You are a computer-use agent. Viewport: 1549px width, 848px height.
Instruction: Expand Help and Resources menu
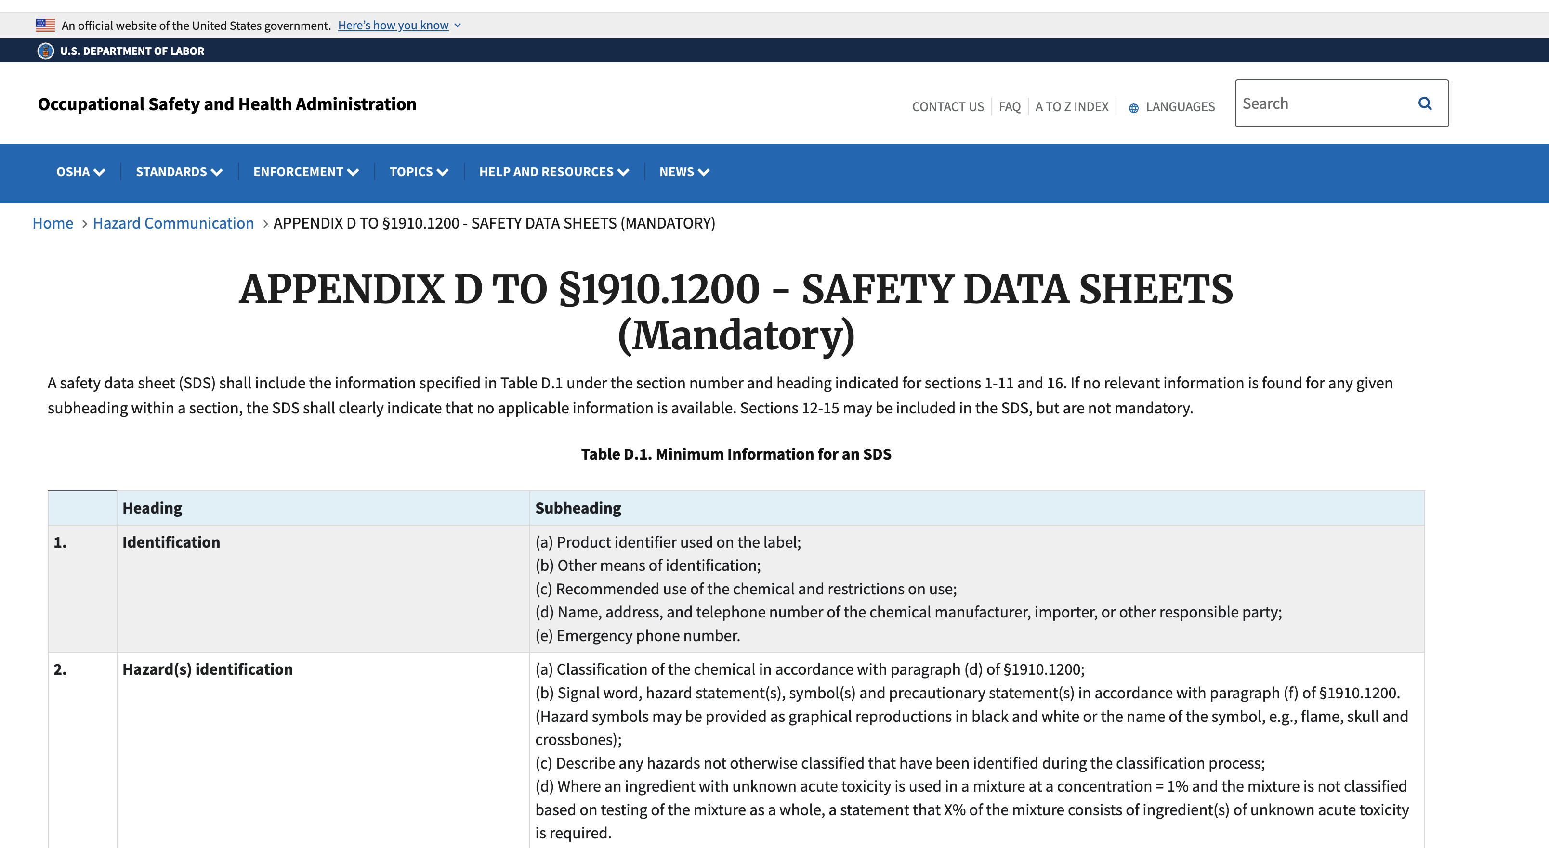(554, 172)
